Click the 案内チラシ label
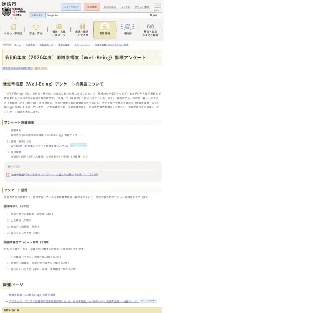Screen dimensions: 330x313 coord(14,166)
